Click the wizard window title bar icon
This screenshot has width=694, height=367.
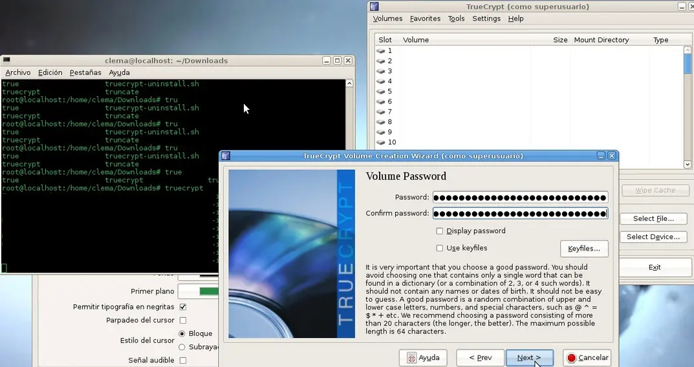(x=226, y=156)
